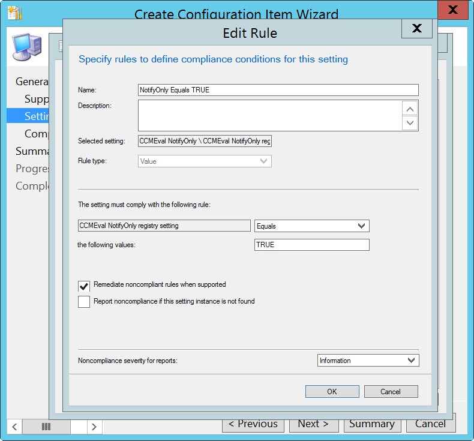Click right arrow of horizontal scrollbar
This screenshot has height=441, width=474.
[x=94, y=427]
